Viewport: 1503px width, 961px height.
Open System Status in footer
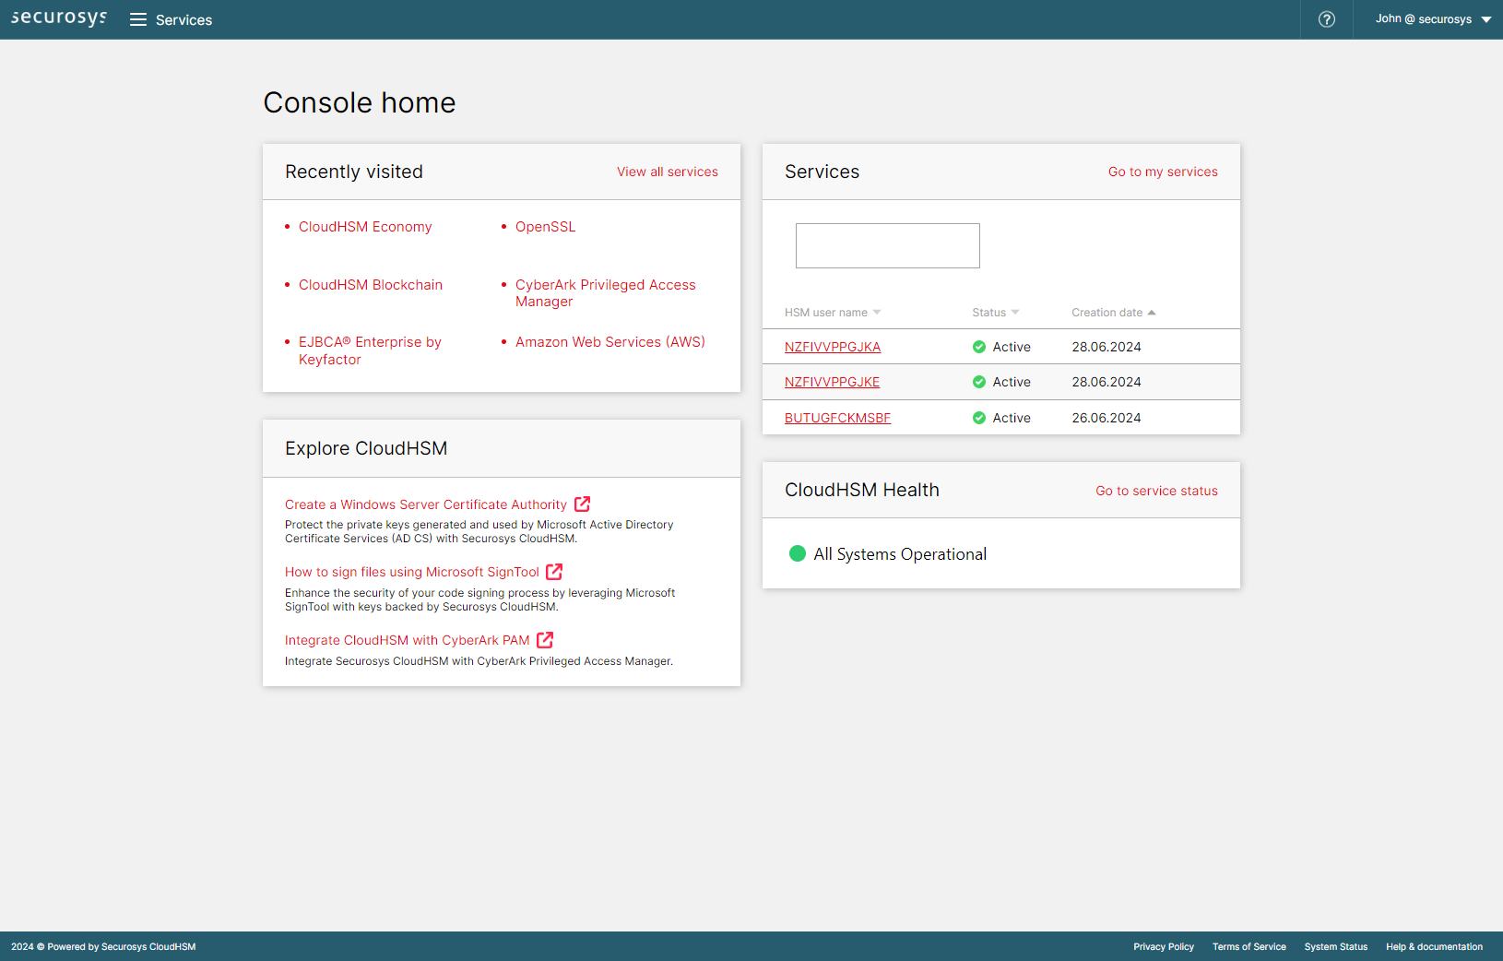point(1335,947)
